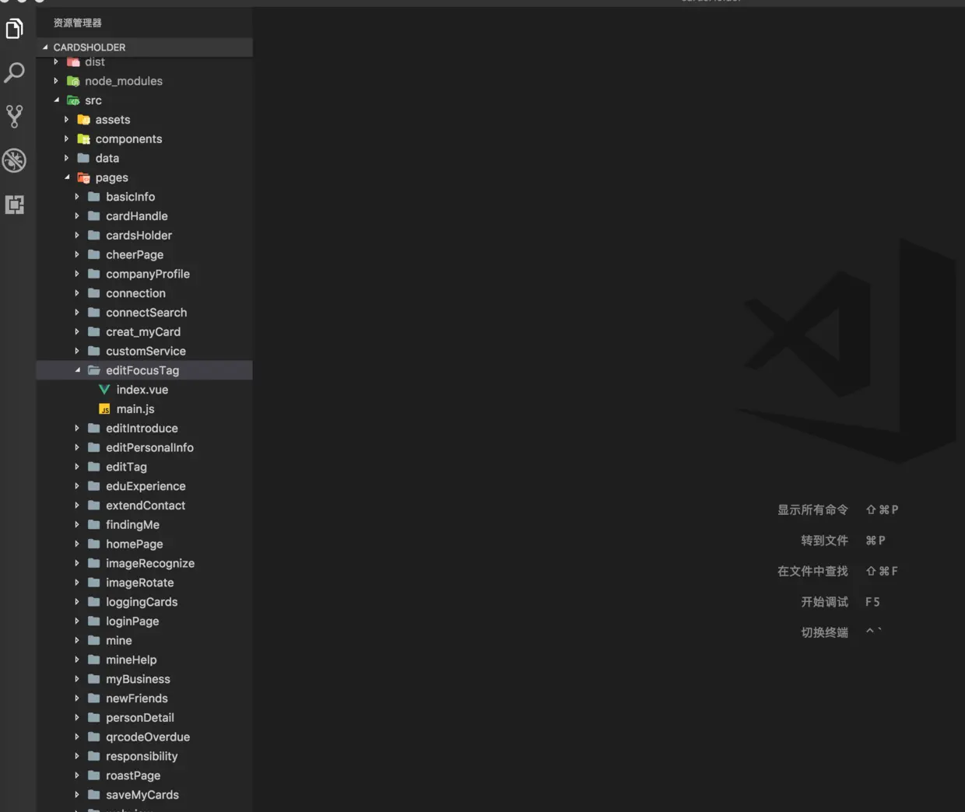Select the creat_myCard folder

pos(145,332)
